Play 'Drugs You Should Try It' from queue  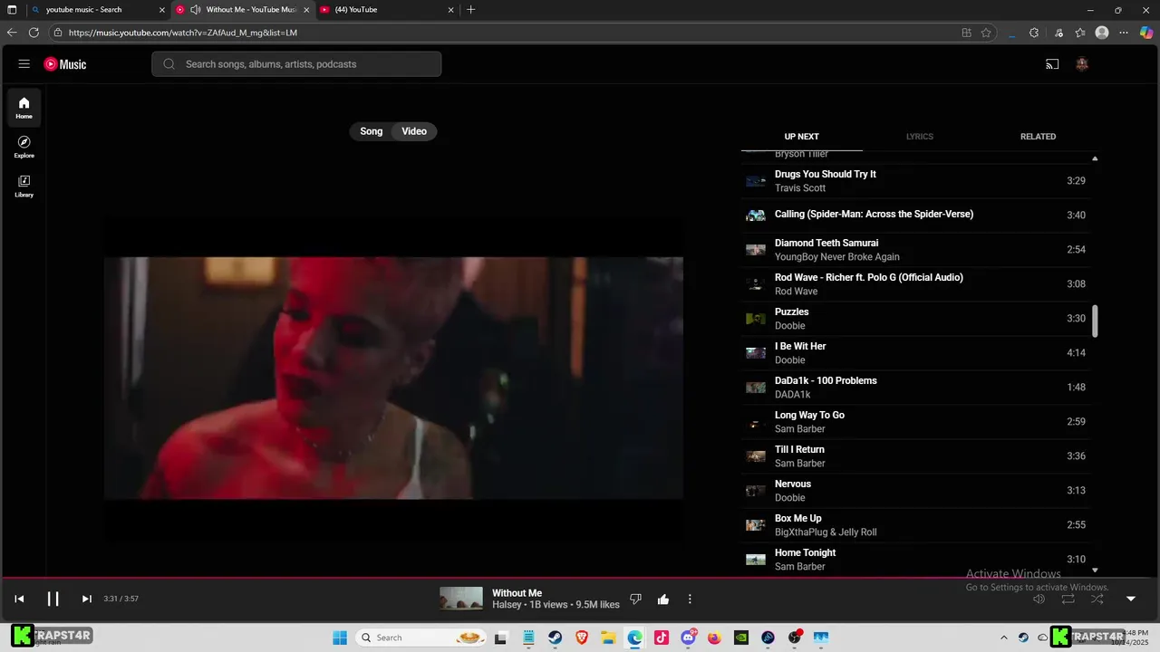(x=915, y=181)
